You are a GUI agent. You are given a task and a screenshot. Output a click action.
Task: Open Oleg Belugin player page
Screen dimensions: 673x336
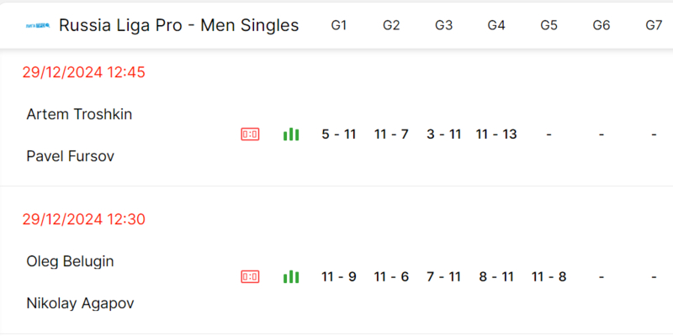point(70,261)
